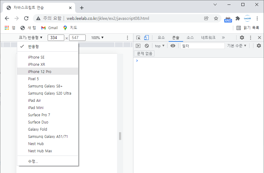Switch to the 소스 tab
The height and width of the screenshot is (173, 264).
point(190,38)
